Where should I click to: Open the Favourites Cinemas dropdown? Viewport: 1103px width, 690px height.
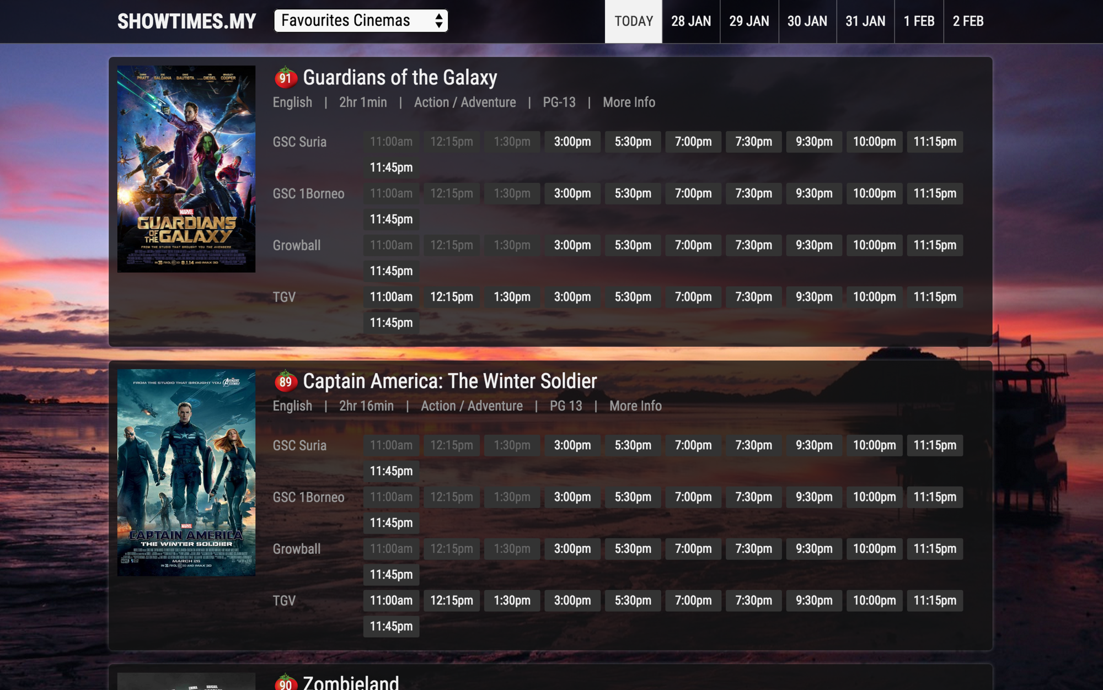click(x=361, y=21)
